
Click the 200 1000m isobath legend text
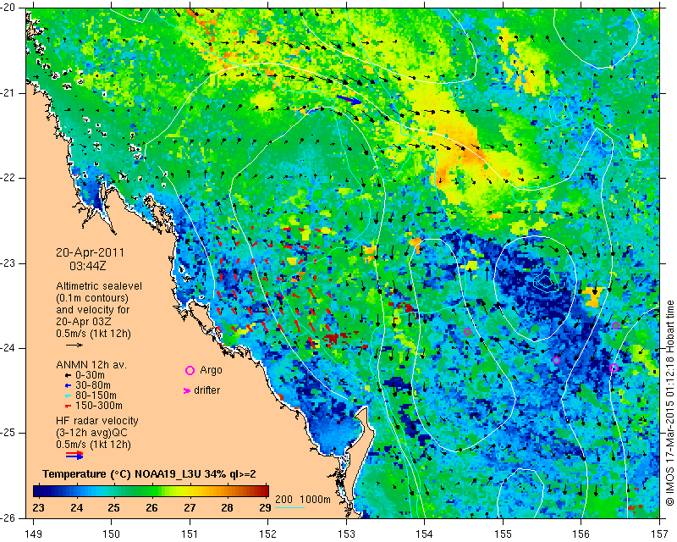click(303, 500)
